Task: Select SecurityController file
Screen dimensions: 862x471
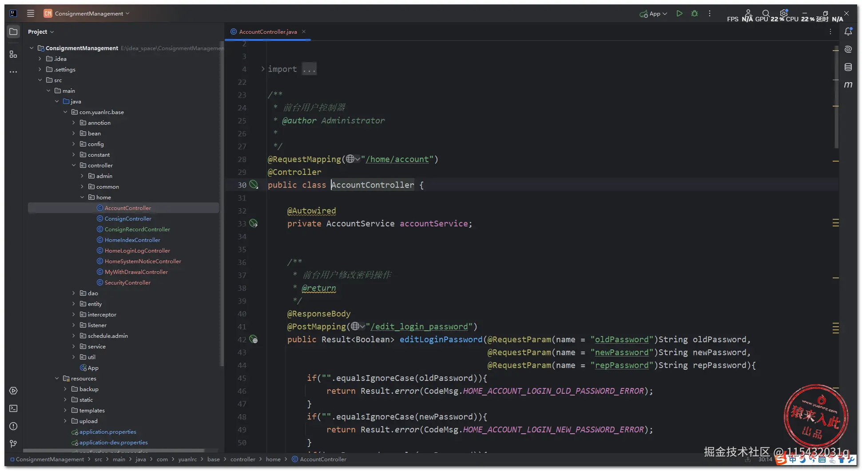Action: point(127,282)
